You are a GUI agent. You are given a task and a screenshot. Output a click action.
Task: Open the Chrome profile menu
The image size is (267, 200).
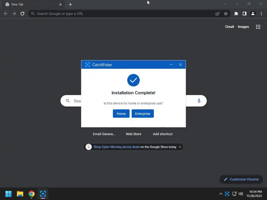click(x=253, y=14)
